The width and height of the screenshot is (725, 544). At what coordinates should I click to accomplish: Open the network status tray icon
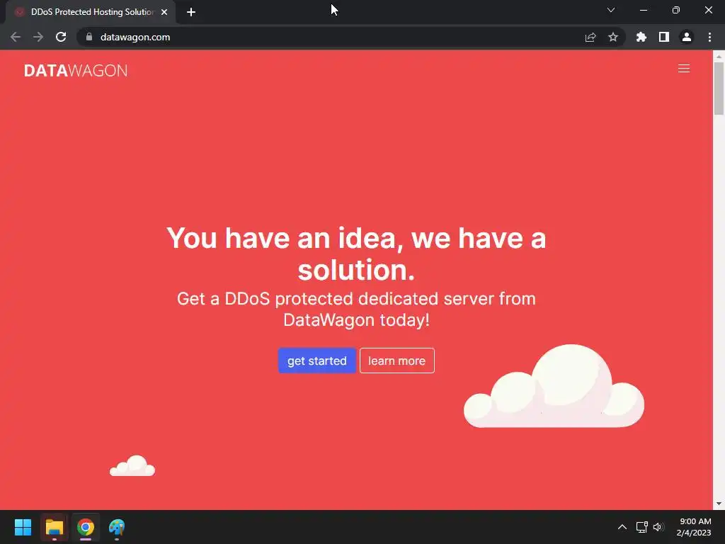pos(641,527)
